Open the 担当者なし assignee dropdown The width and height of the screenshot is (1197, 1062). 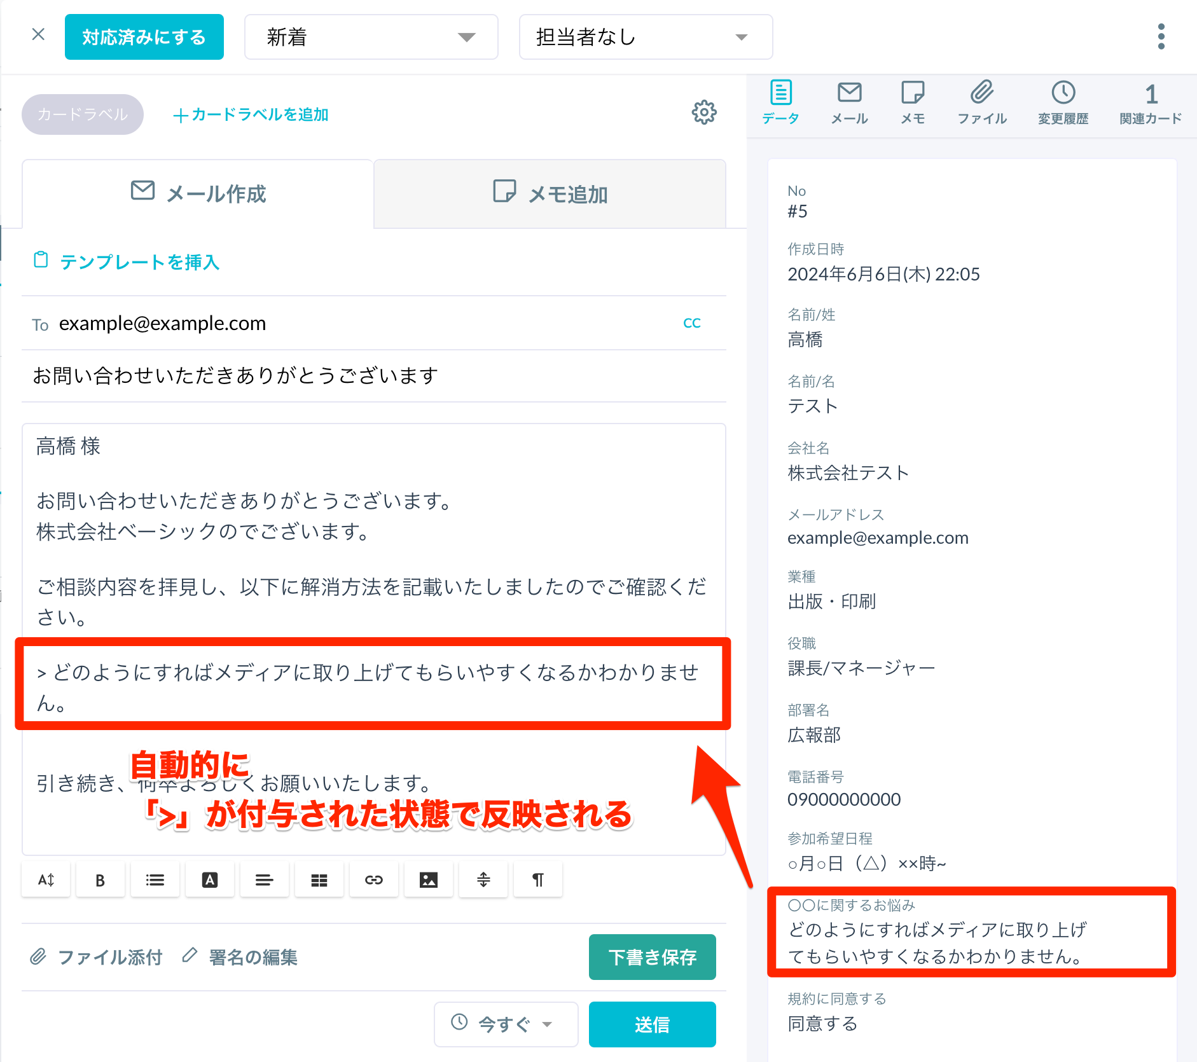646,37
